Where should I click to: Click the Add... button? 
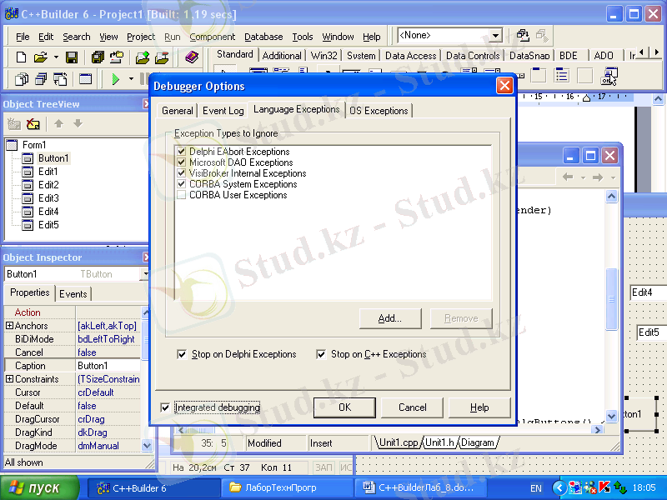(390, 318)
